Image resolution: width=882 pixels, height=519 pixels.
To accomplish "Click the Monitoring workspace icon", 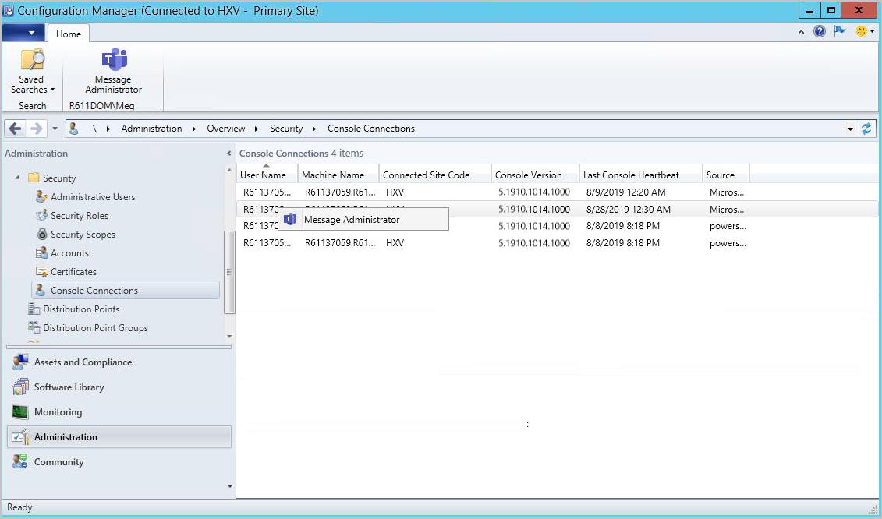I will coord(20,412).
